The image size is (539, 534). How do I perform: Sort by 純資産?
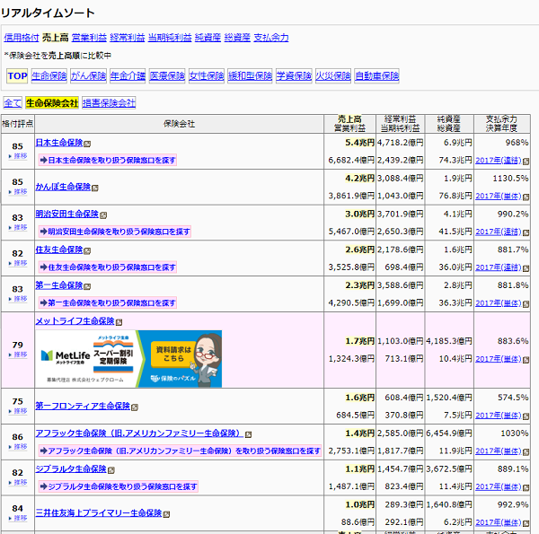[208, 38]
